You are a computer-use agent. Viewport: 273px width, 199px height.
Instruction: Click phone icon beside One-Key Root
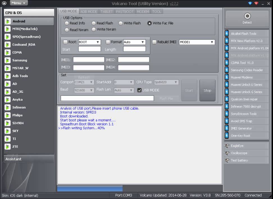[x=227, y=135]
